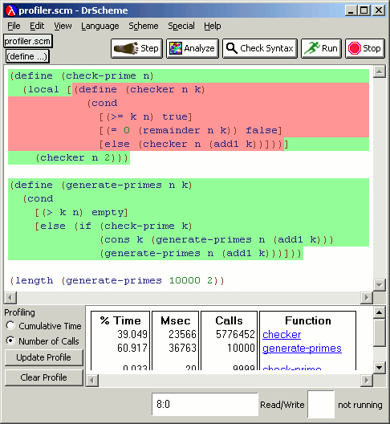Click the 10000 calls value
390x424 pixels.
(x=241, y=348)
